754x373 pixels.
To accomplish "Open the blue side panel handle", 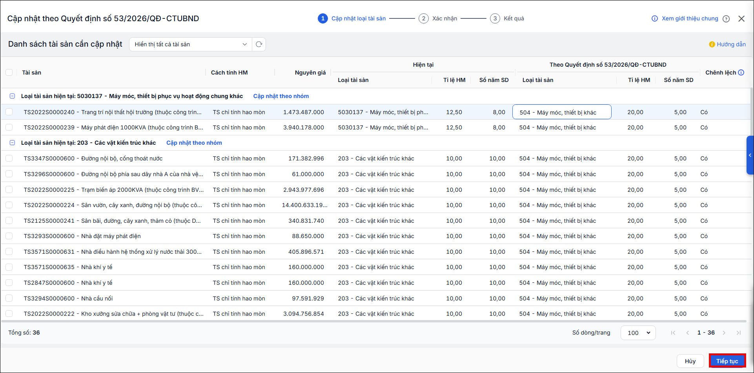I will (750, 155).
